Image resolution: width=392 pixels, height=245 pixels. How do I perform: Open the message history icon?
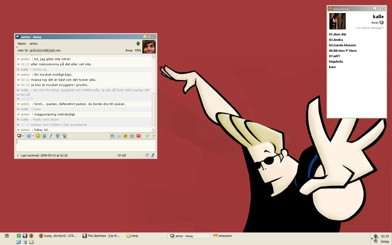click(119, 136)
